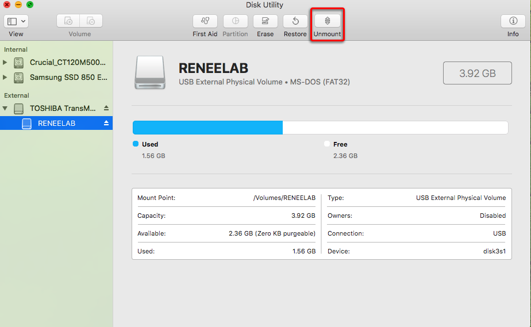Click the Connection USB value
The height and width of the screenshot is (327, 531).
tap(499, 233)
